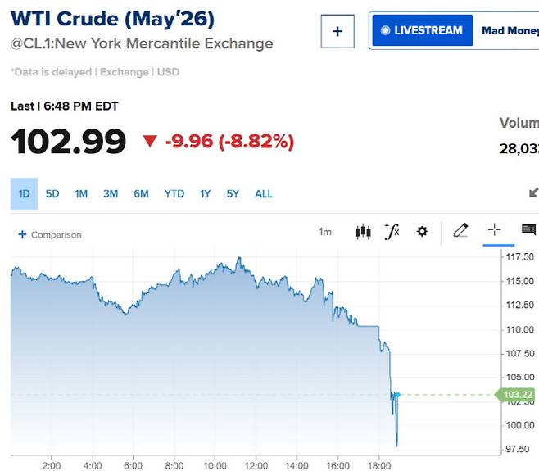
Task: Open the candlestick chart type selector
Action: (363, 232)
